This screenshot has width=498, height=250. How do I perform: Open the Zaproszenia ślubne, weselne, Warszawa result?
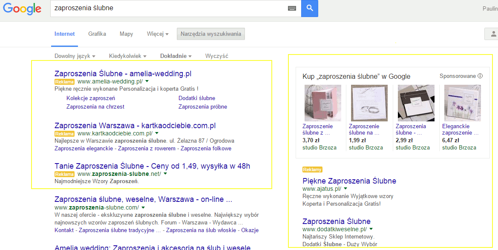click(143, 199)
